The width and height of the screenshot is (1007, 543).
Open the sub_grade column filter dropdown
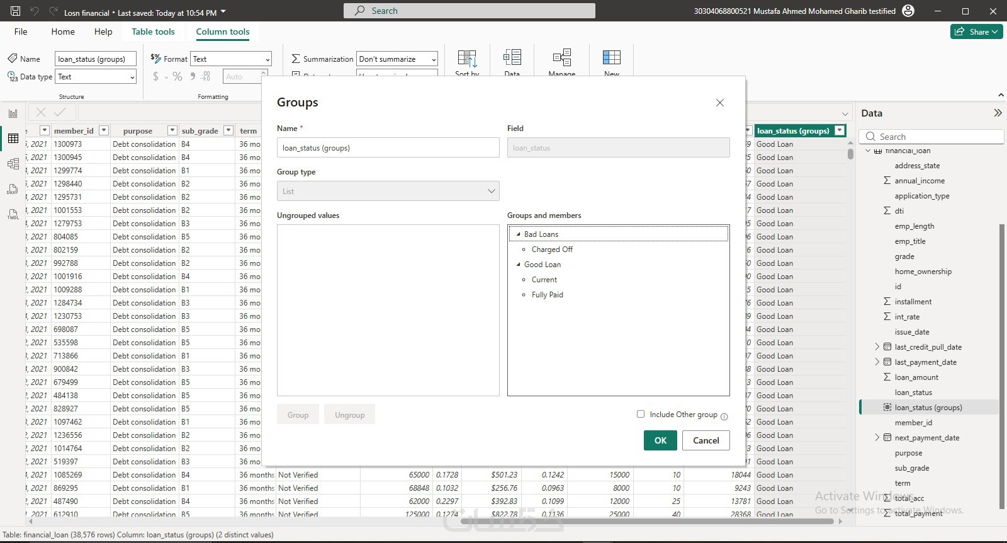pos(228,130)
